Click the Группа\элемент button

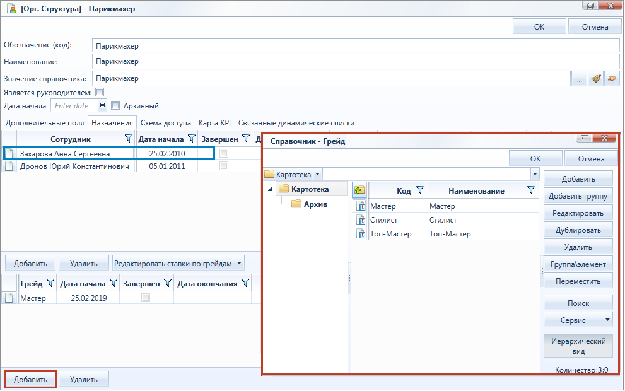click(x=578, y=264)
